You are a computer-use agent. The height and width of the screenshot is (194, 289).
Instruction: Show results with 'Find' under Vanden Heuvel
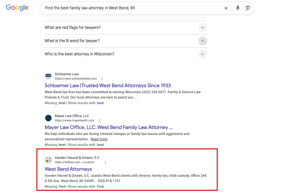[x=100, y=186]
